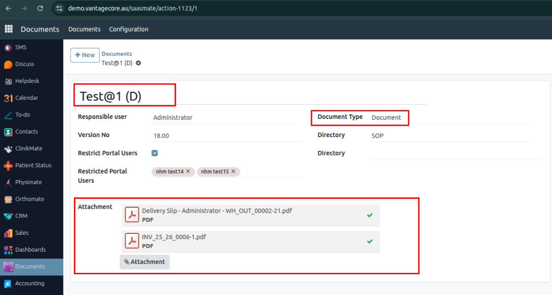
Task: Uncheck Restrict Portal Users checkbox
Action: tap(155, 153)
